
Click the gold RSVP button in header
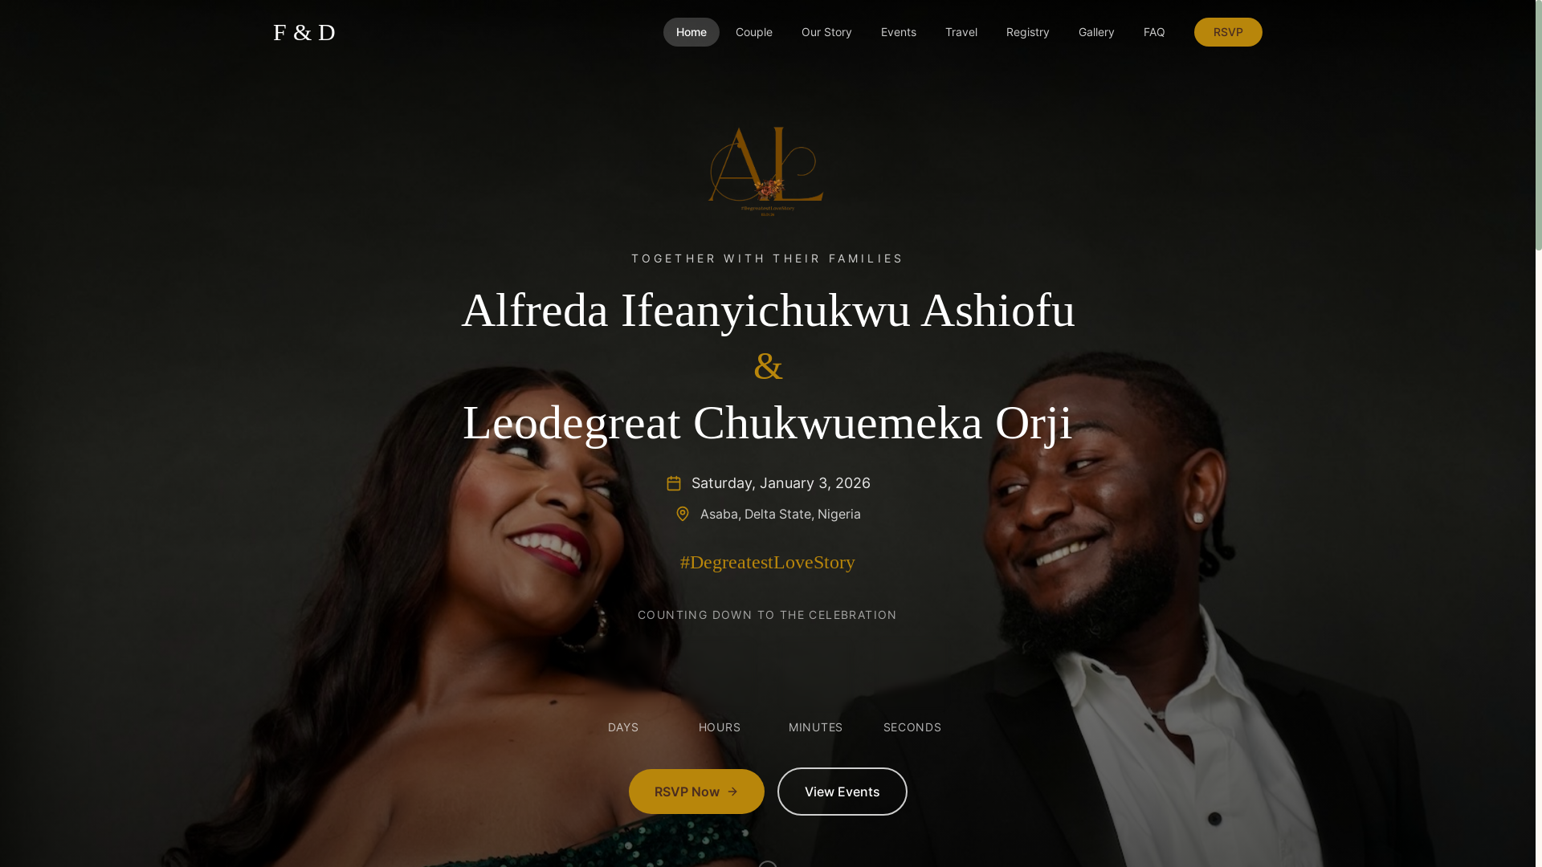tap(1227, 32)
